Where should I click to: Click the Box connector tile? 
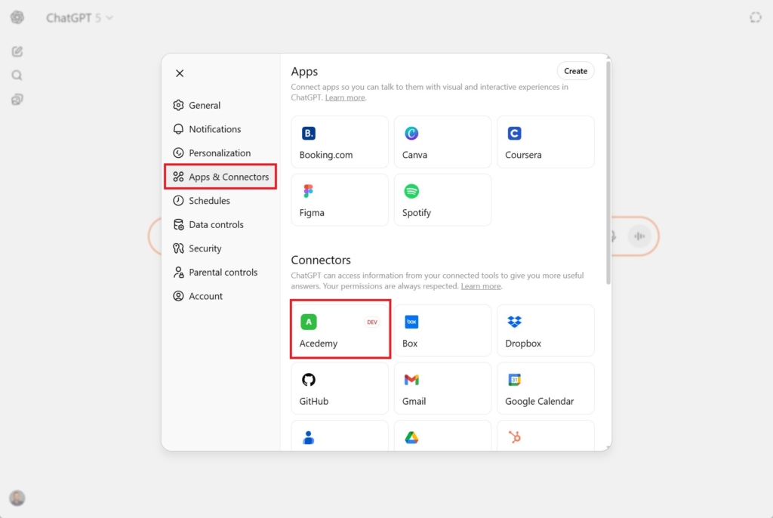(442, 331)
